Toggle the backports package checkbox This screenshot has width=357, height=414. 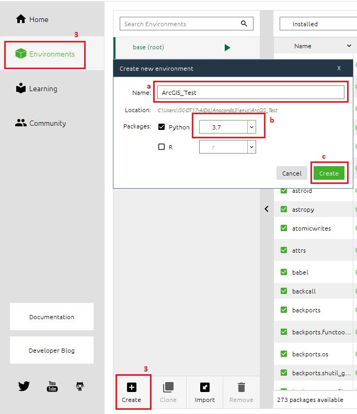coord(283,310)
